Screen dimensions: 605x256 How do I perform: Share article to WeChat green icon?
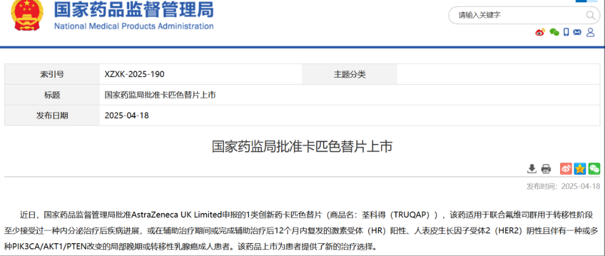click(594, 169)
